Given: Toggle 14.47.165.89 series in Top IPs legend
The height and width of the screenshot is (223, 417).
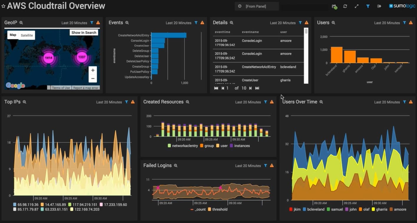Looking at the screenshot, I should tap(53, 204).
